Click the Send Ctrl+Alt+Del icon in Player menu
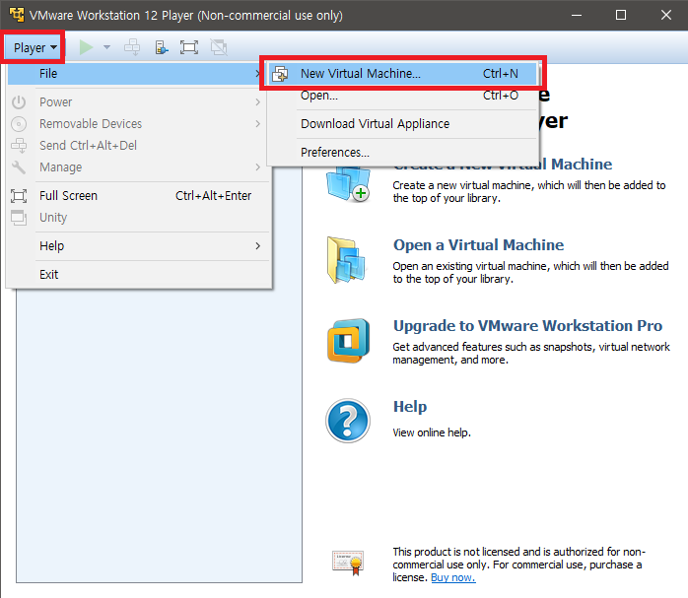Image resolution: width=688 pixels, height=598 pixels. [19, 146]
